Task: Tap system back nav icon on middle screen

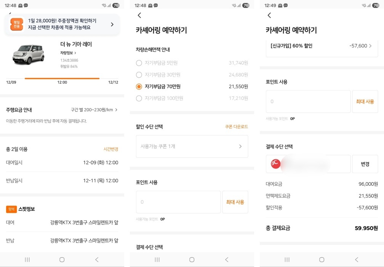Action: [x=227, y=259]
